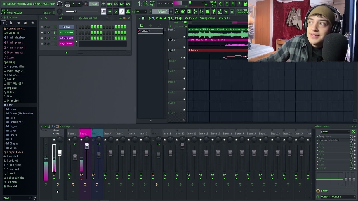Mute playlist Track 2 toggle
358x201 pixels.
click(184, 47)
